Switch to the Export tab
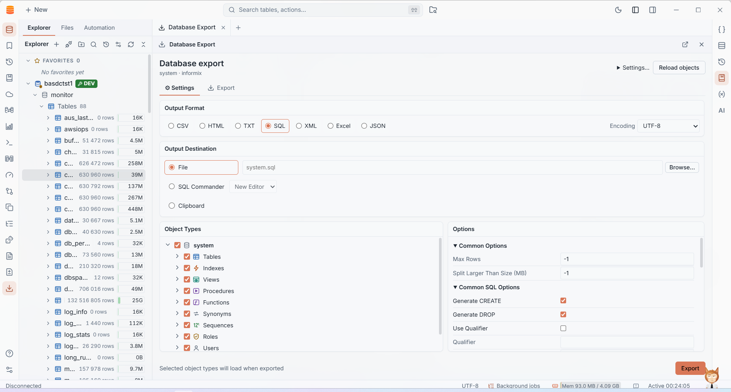 coord(221,88)
